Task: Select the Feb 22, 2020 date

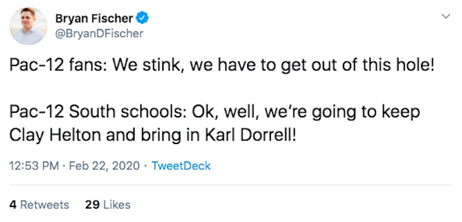Action: pyautogui.click(x=104, y=166)
